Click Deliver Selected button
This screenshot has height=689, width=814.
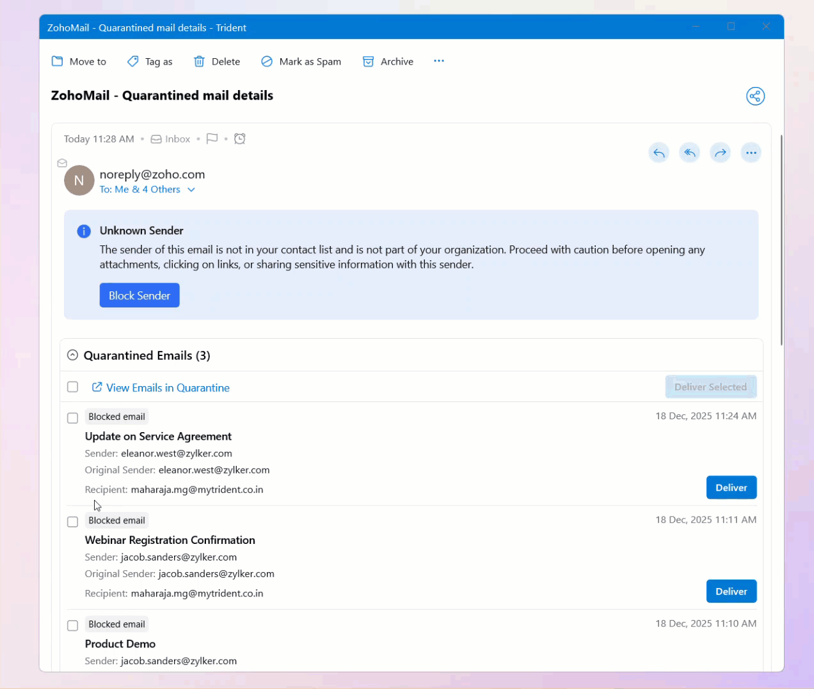711,387
